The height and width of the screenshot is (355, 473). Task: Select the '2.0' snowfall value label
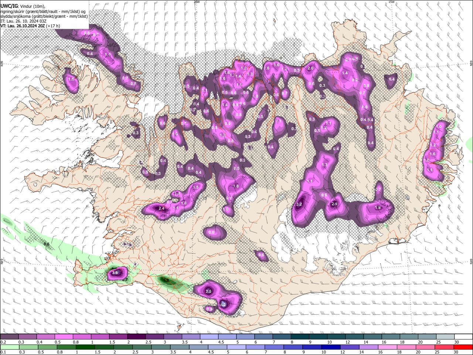(310, 68)
